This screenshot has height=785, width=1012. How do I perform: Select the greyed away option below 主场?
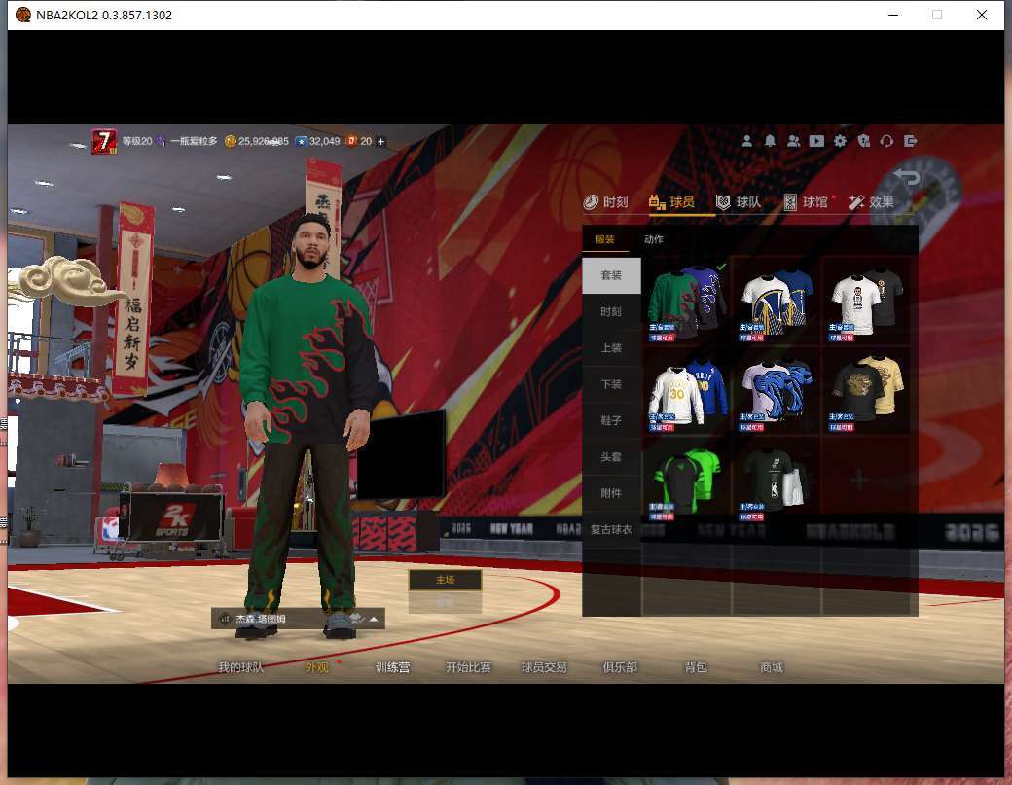[445, 603]
